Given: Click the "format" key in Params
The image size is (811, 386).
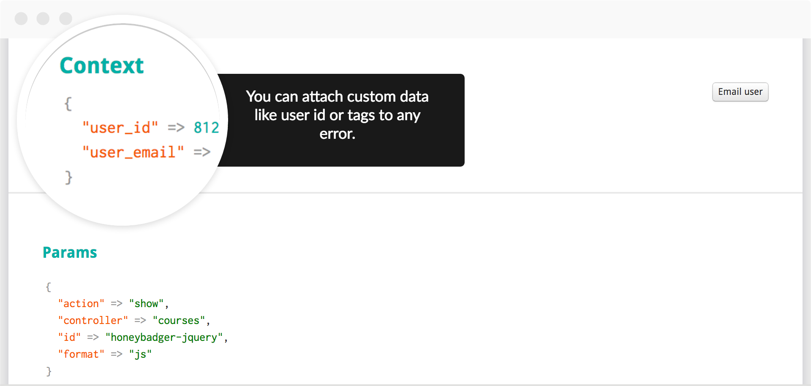Looking at the screenshot, I should pos(81,354).
